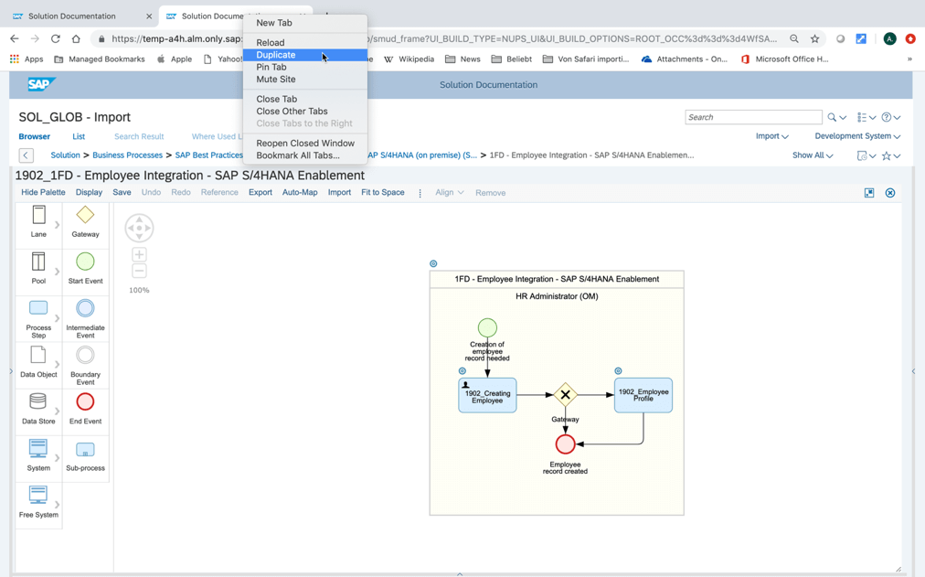Choose Duplicate from the tab context menu
The width and height of the screenshot is (925, 577).
[305, 55]
